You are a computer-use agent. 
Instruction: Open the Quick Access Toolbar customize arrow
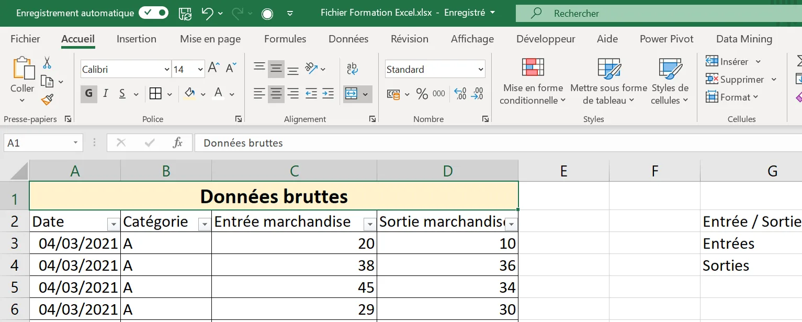(x=290, y=14)
